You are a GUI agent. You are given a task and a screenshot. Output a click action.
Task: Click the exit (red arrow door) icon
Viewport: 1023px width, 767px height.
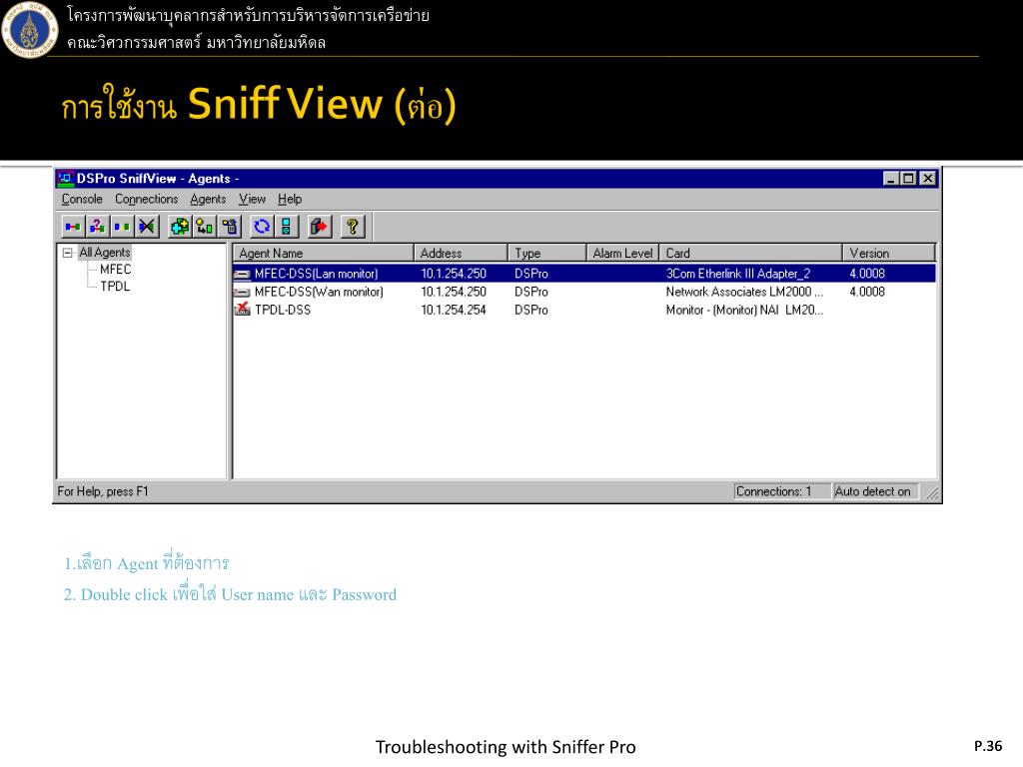[x=319, y=227]
